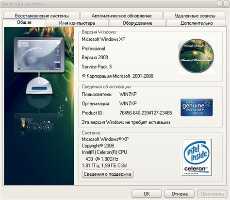Screen dimensions: 230x200
Task: Open the Автоматическое обновление tab
Action: pos(121,16)
